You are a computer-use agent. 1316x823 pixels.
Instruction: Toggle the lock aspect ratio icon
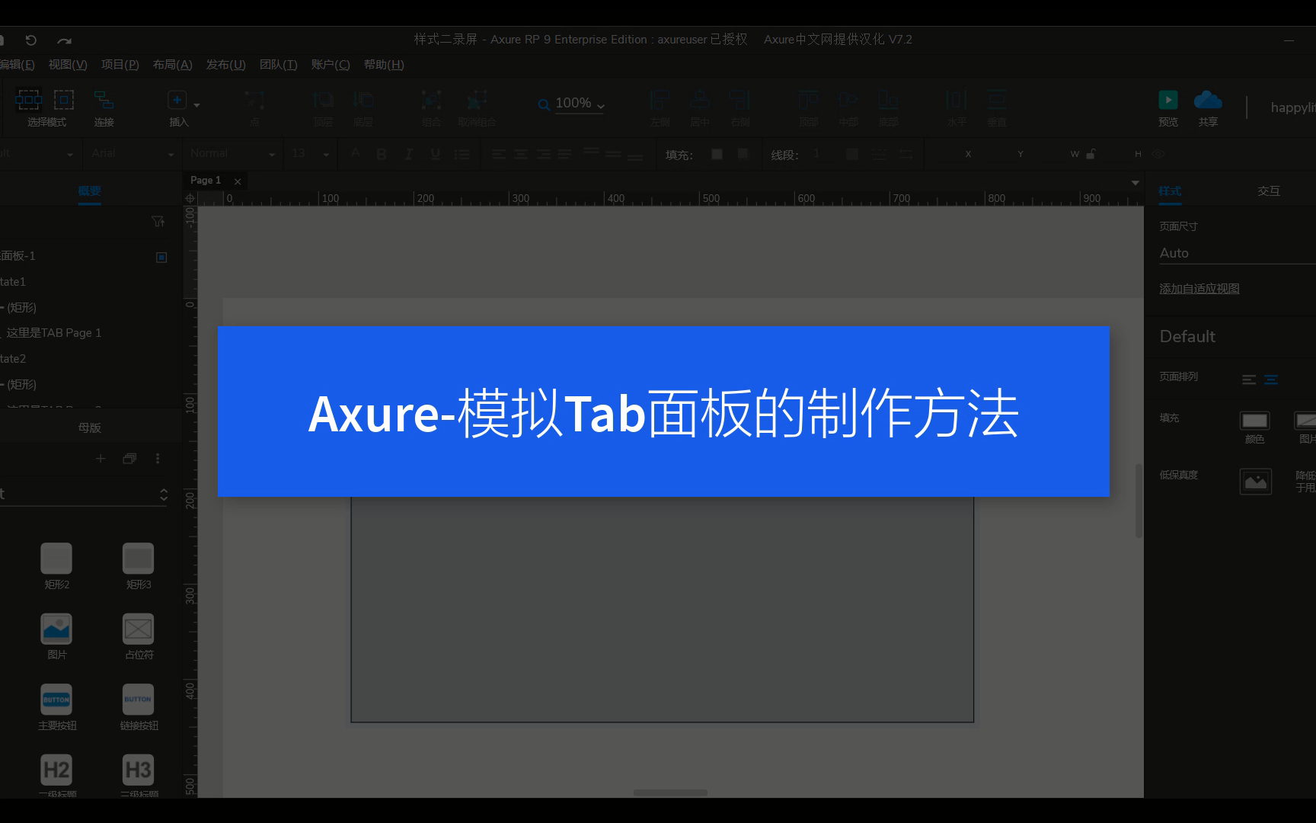(x=1091, y=154)
